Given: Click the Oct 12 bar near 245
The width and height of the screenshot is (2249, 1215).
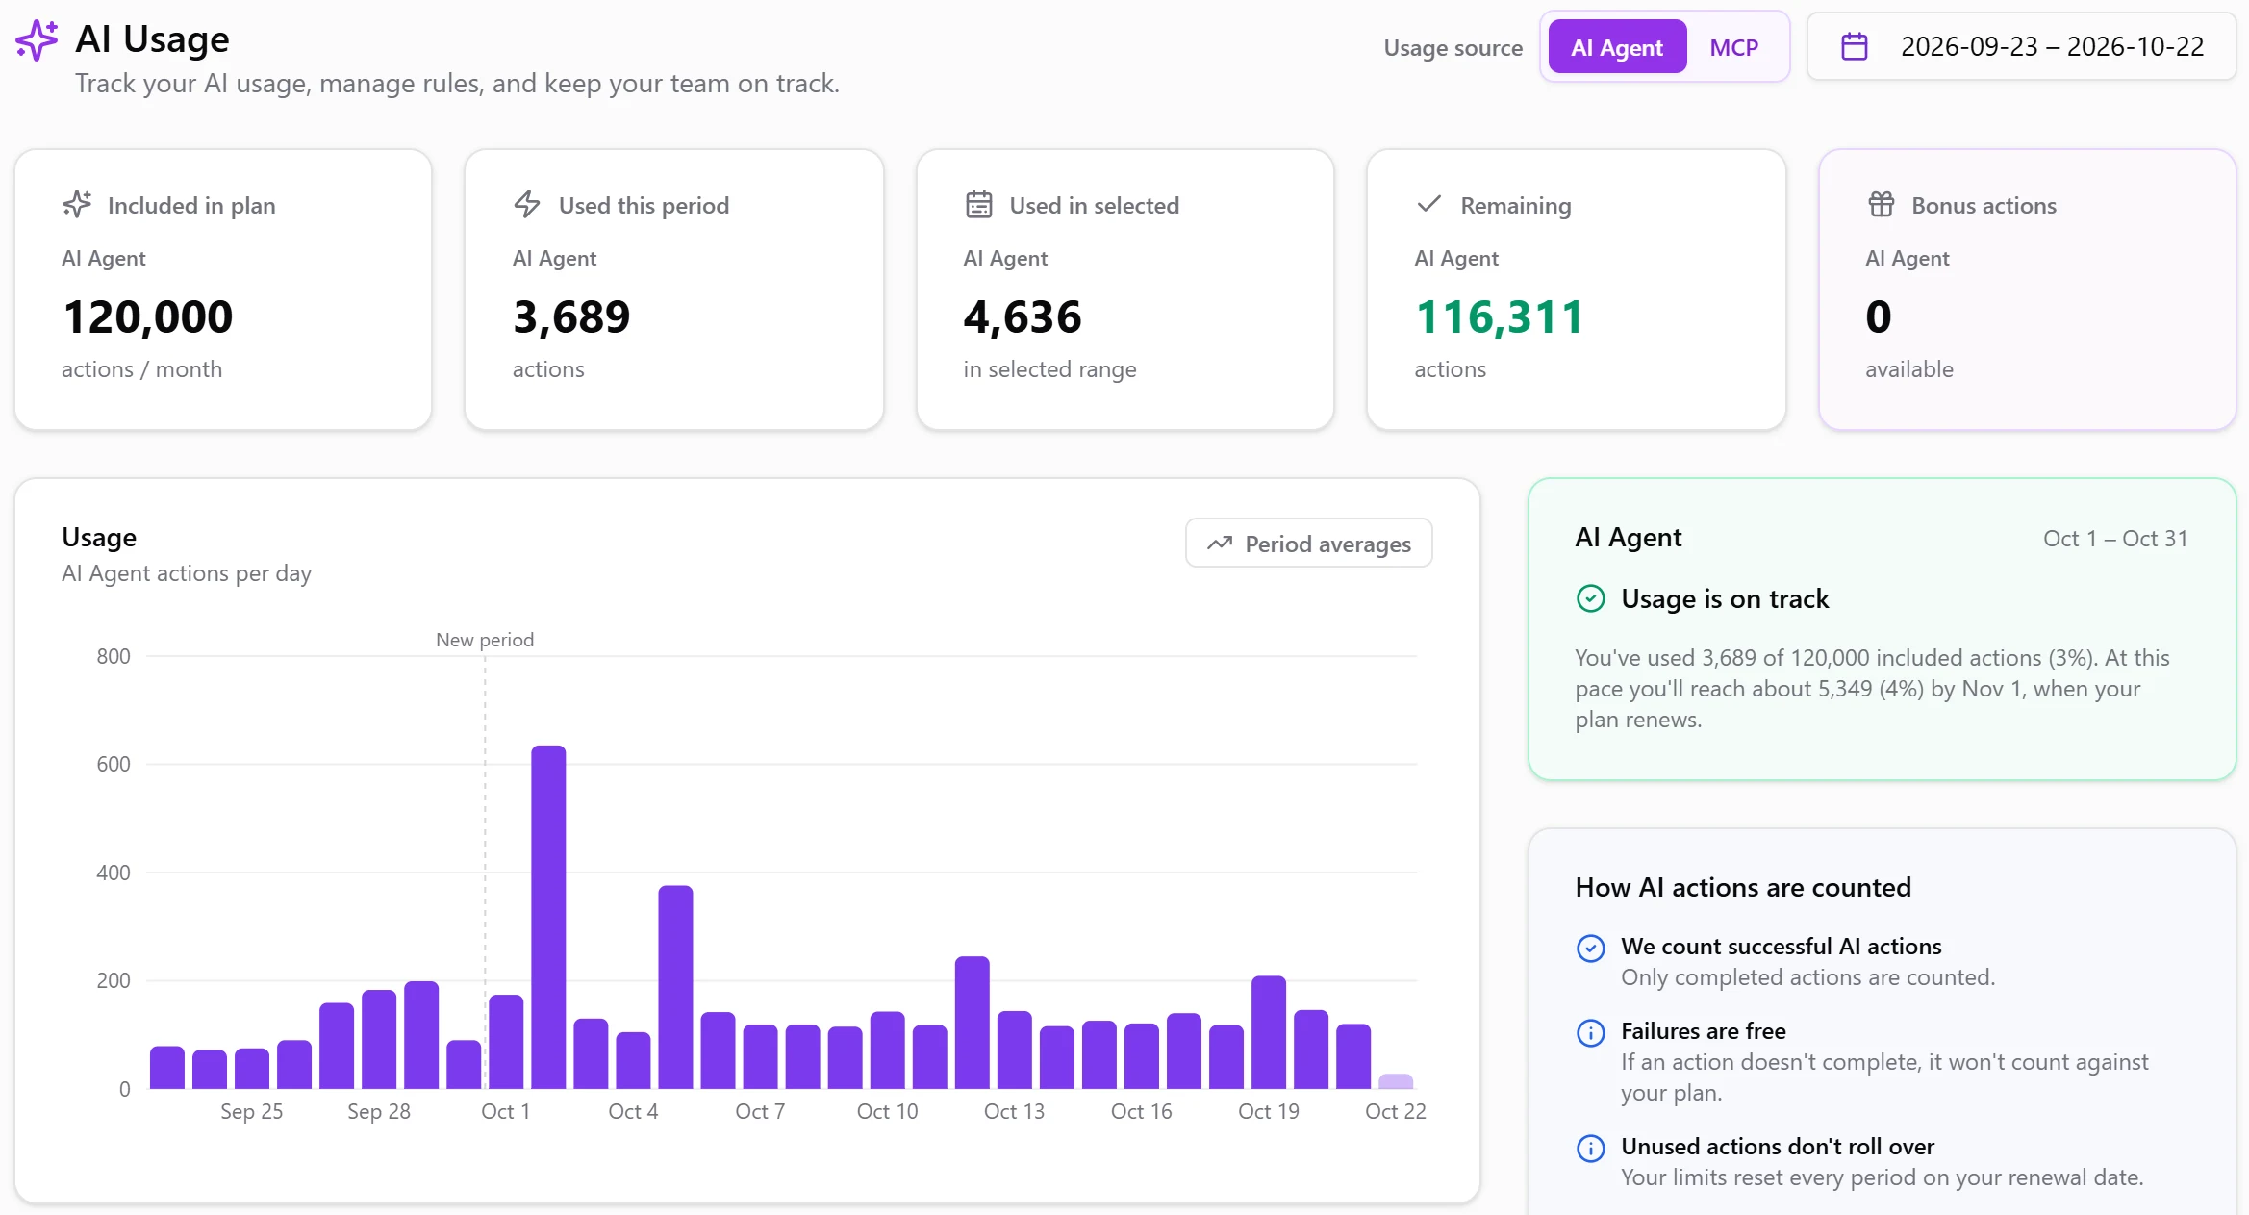Looking at the screenshot, I should [x=972, y=1023].
